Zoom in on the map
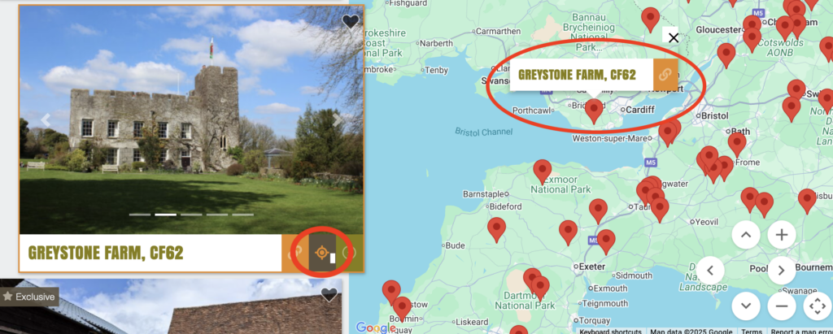This screenshot has height=334, width=833. point(781,235)
